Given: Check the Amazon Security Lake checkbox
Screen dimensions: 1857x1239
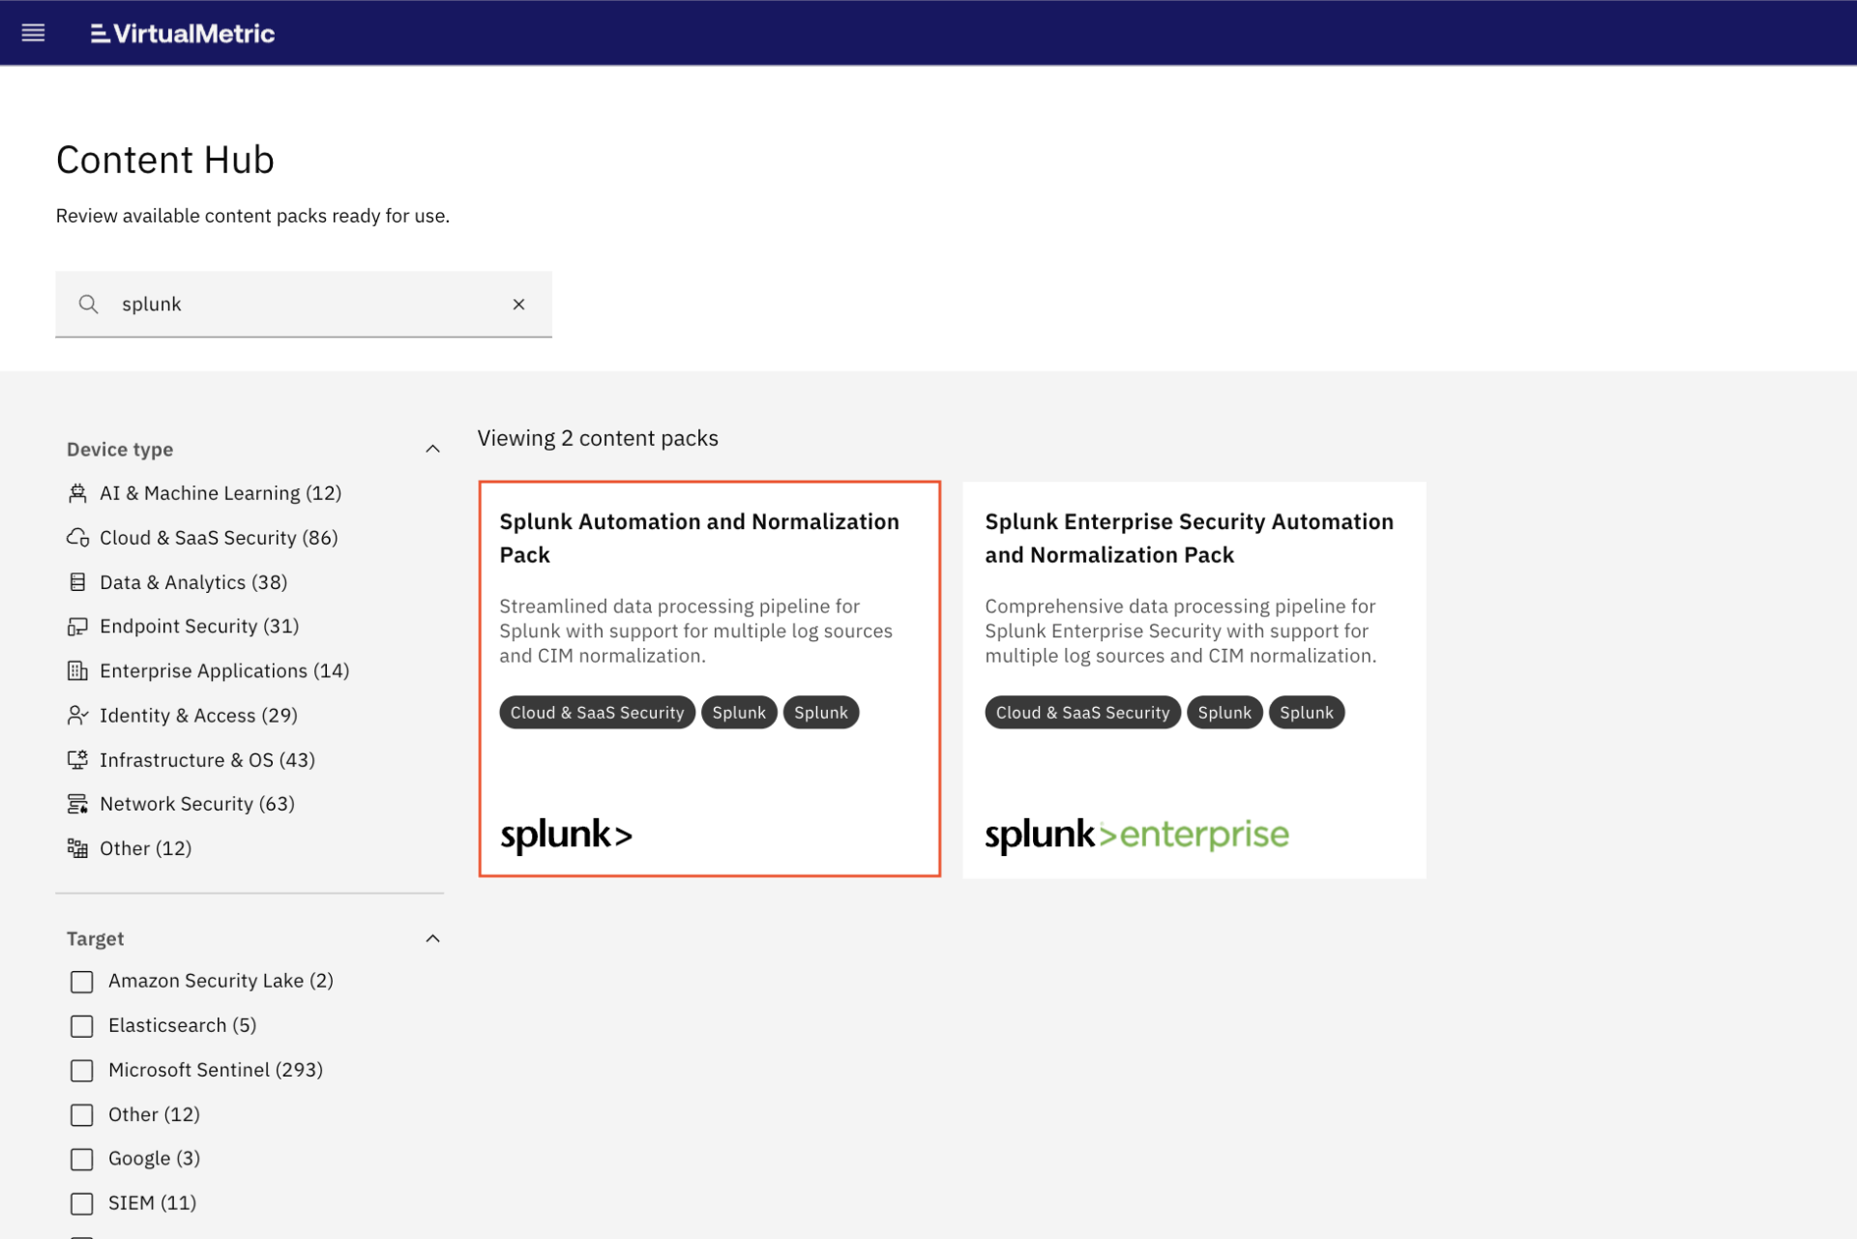Looking at the screenshot, I should (82, 982).
